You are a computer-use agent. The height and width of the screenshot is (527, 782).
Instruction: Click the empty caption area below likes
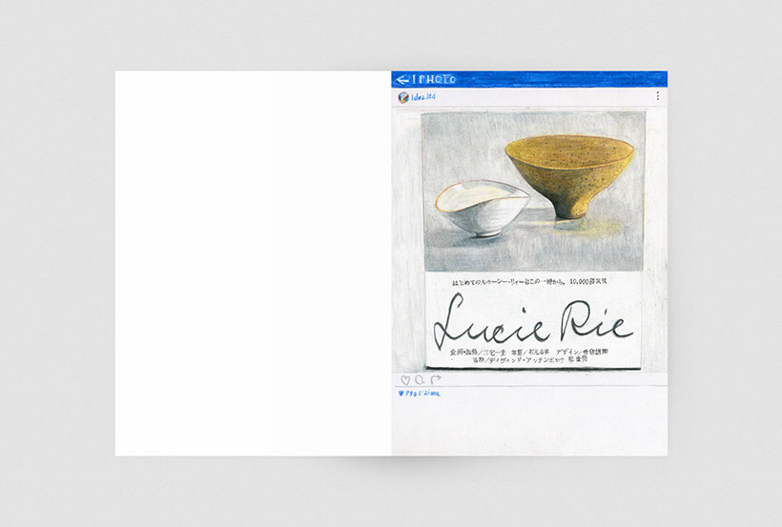tap(529, 427)
